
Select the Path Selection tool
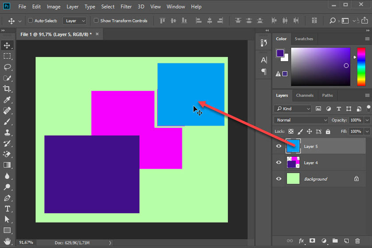click(7, 220)
